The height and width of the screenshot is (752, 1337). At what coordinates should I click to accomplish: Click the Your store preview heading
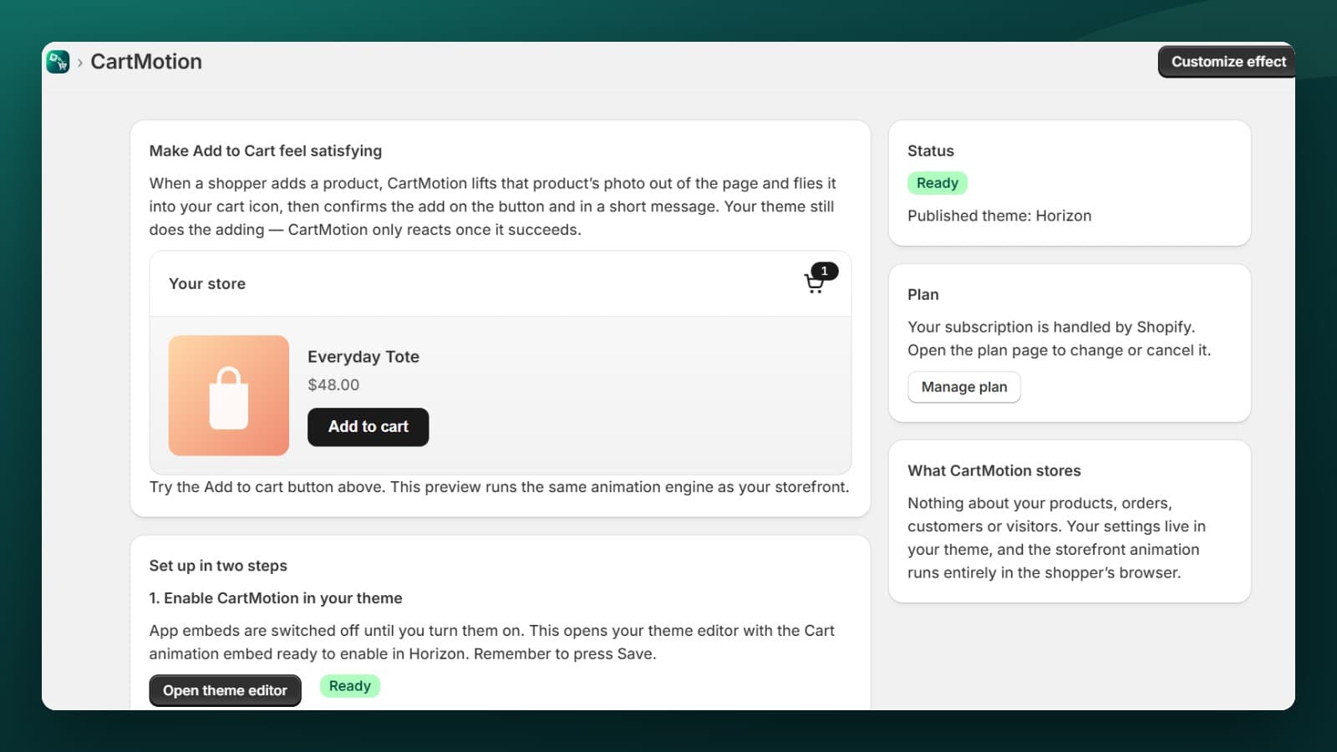(207, 284)
